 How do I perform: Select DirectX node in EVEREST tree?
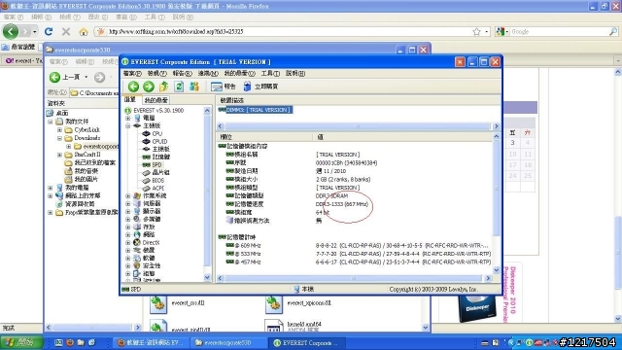pos(151,242)
